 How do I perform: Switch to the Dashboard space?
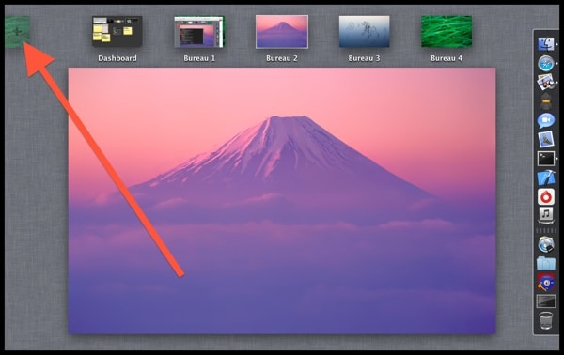[117, 32]
